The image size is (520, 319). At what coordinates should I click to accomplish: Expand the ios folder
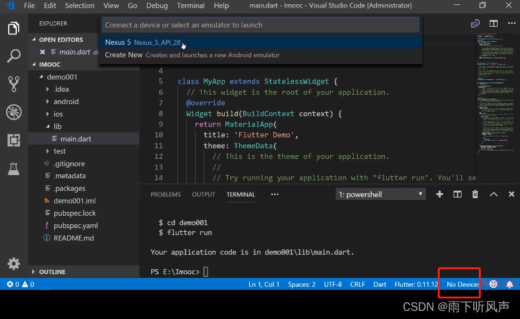click(47, 114)
